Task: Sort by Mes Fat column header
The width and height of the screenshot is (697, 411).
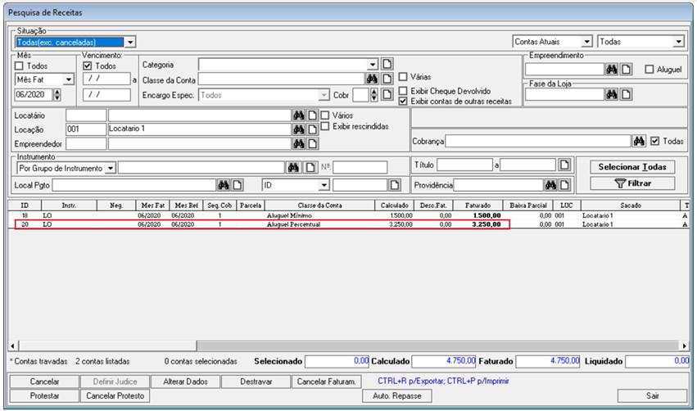Action: [153, 205]
